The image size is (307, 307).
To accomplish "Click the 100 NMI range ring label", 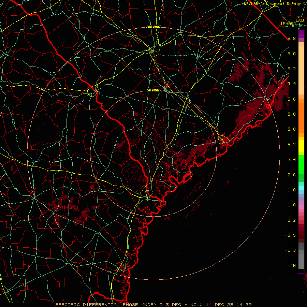I will [x=153, y=27].
